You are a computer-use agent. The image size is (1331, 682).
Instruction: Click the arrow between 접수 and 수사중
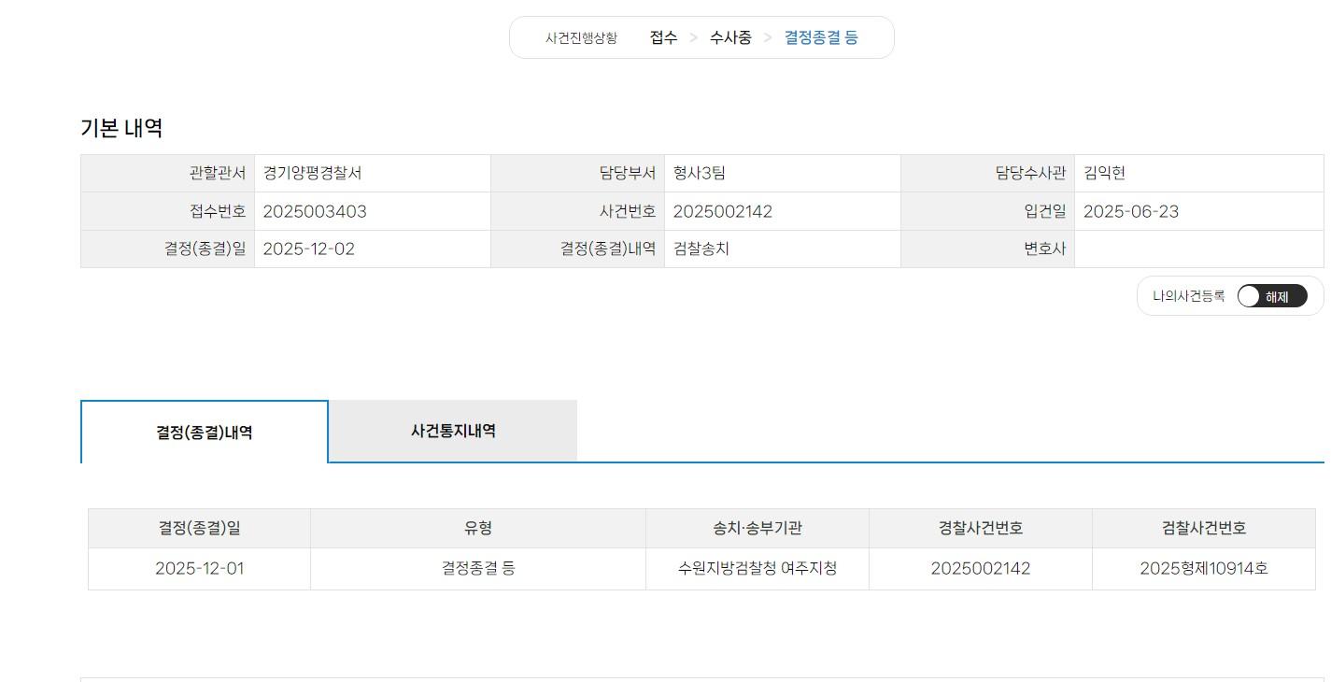[x=694, y=37]
